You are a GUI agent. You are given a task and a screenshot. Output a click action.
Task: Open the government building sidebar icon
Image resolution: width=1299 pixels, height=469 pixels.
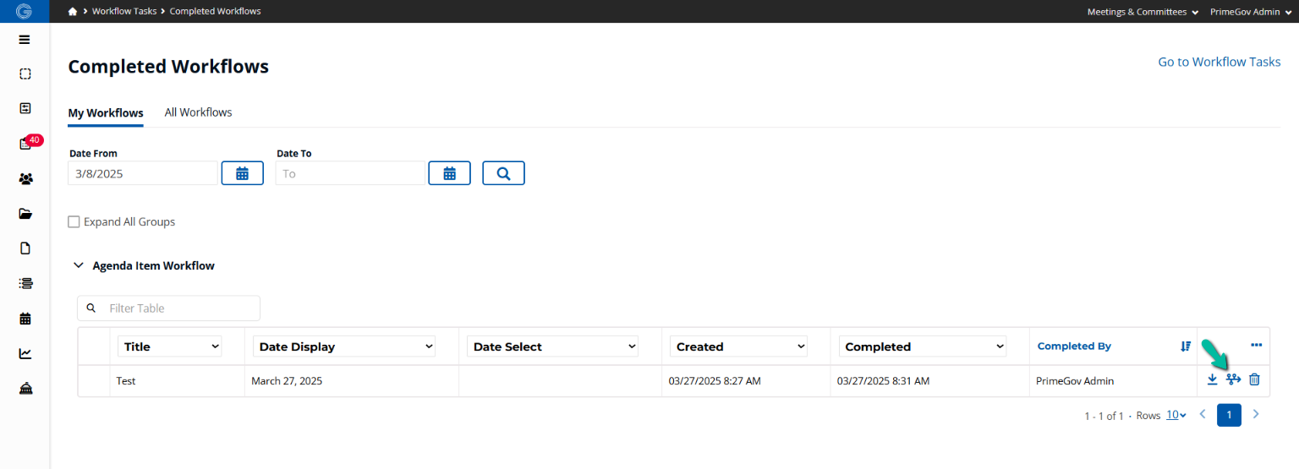(25, 389)
